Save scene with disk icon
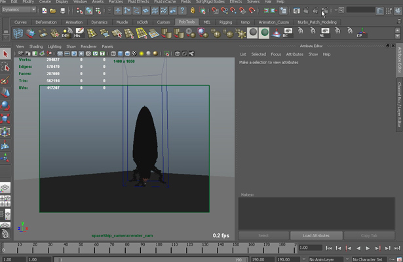Screen dimensions: 403x262 pos(63,10)
